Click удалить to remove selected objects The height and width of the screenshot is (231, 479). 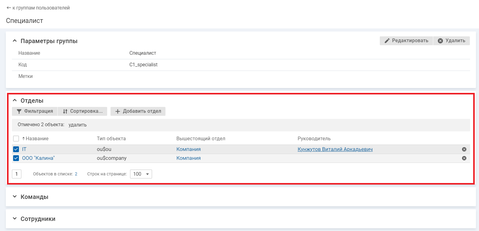(78, 125)
